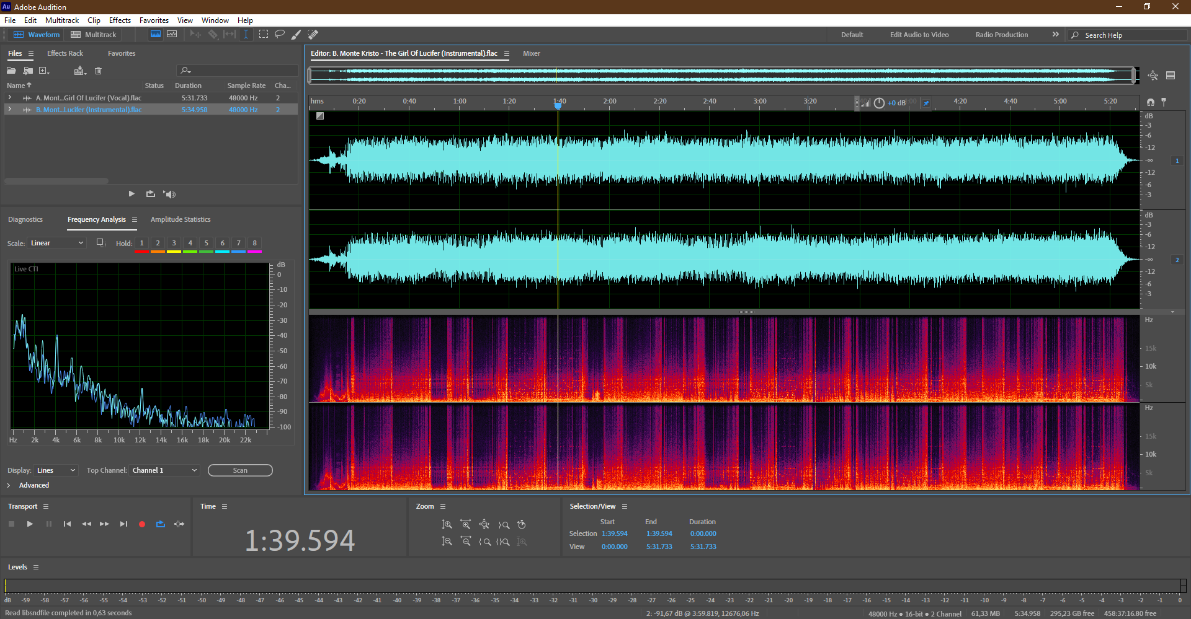
Task: Click Zoom Out Amplitude icon in Zoom panel
Action: click(447, 542)
